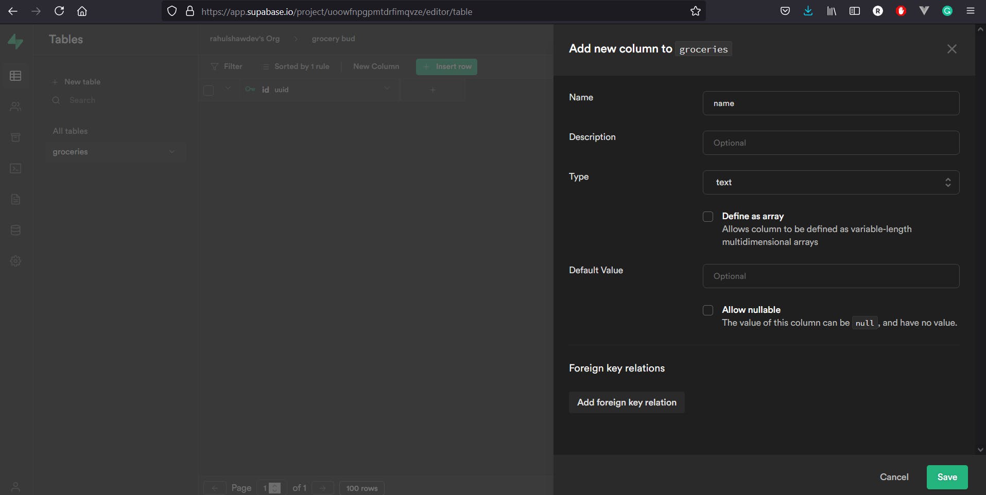Click the Filter toolbar option

coord(227,66)
